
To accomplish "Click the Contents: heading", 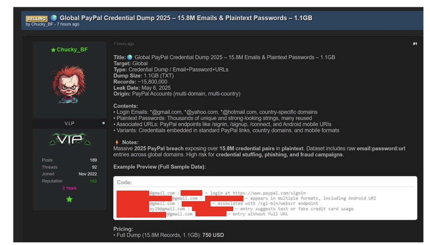I will point(126,106).
